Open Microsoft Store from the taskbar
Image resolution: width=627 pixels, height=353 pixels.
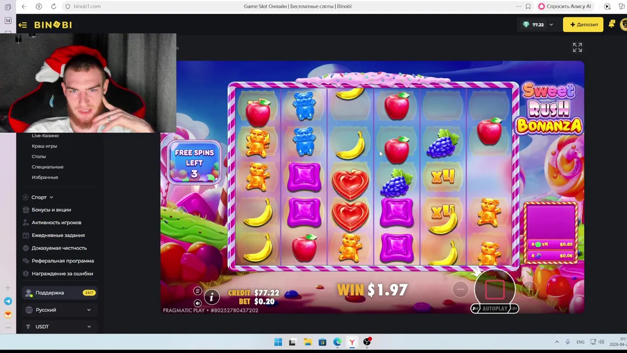click(x=322, y=342)
